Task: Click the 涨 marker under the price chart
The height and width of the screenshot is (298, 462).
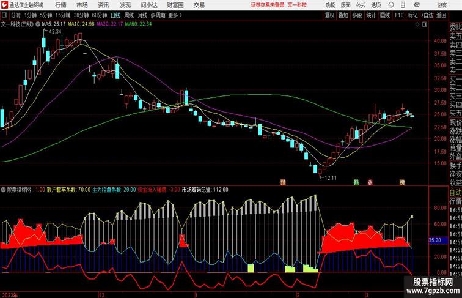Action: coord(370,182)
